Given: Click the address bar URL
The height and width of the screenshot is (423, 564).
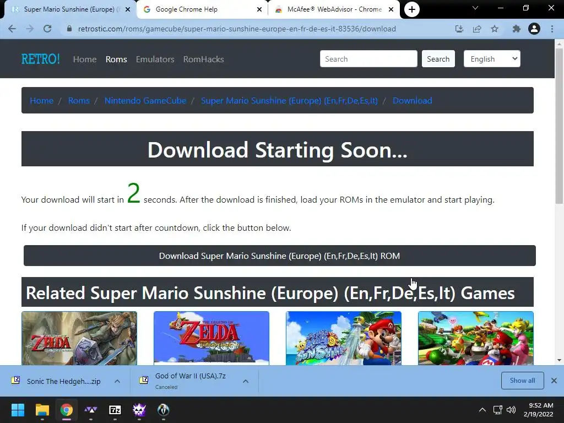Looking at the screenshot, I should coord(237,29).
